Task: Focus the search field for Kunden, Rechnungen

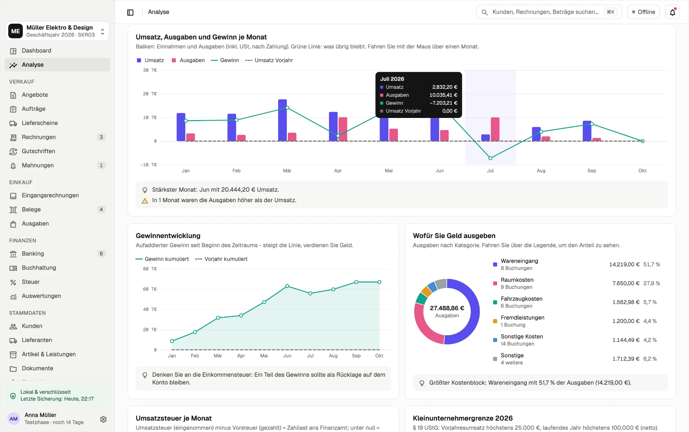Action: [x=549, y=12]
